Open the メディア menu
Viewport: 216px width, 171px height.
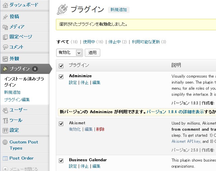point(17,27)
